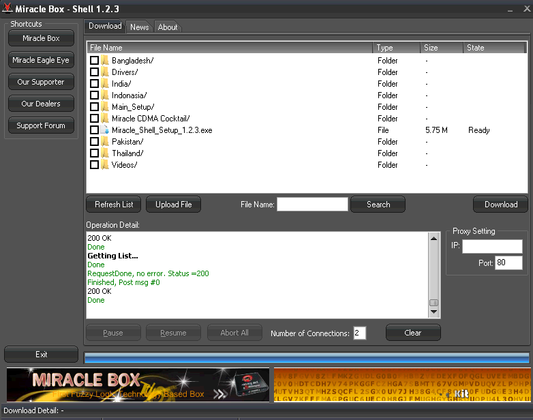533x420 pixels.
Task: Tick the Miracle_Shell_Setup_1.2.3.exe checkbox
Action: (x=94, y=130)
